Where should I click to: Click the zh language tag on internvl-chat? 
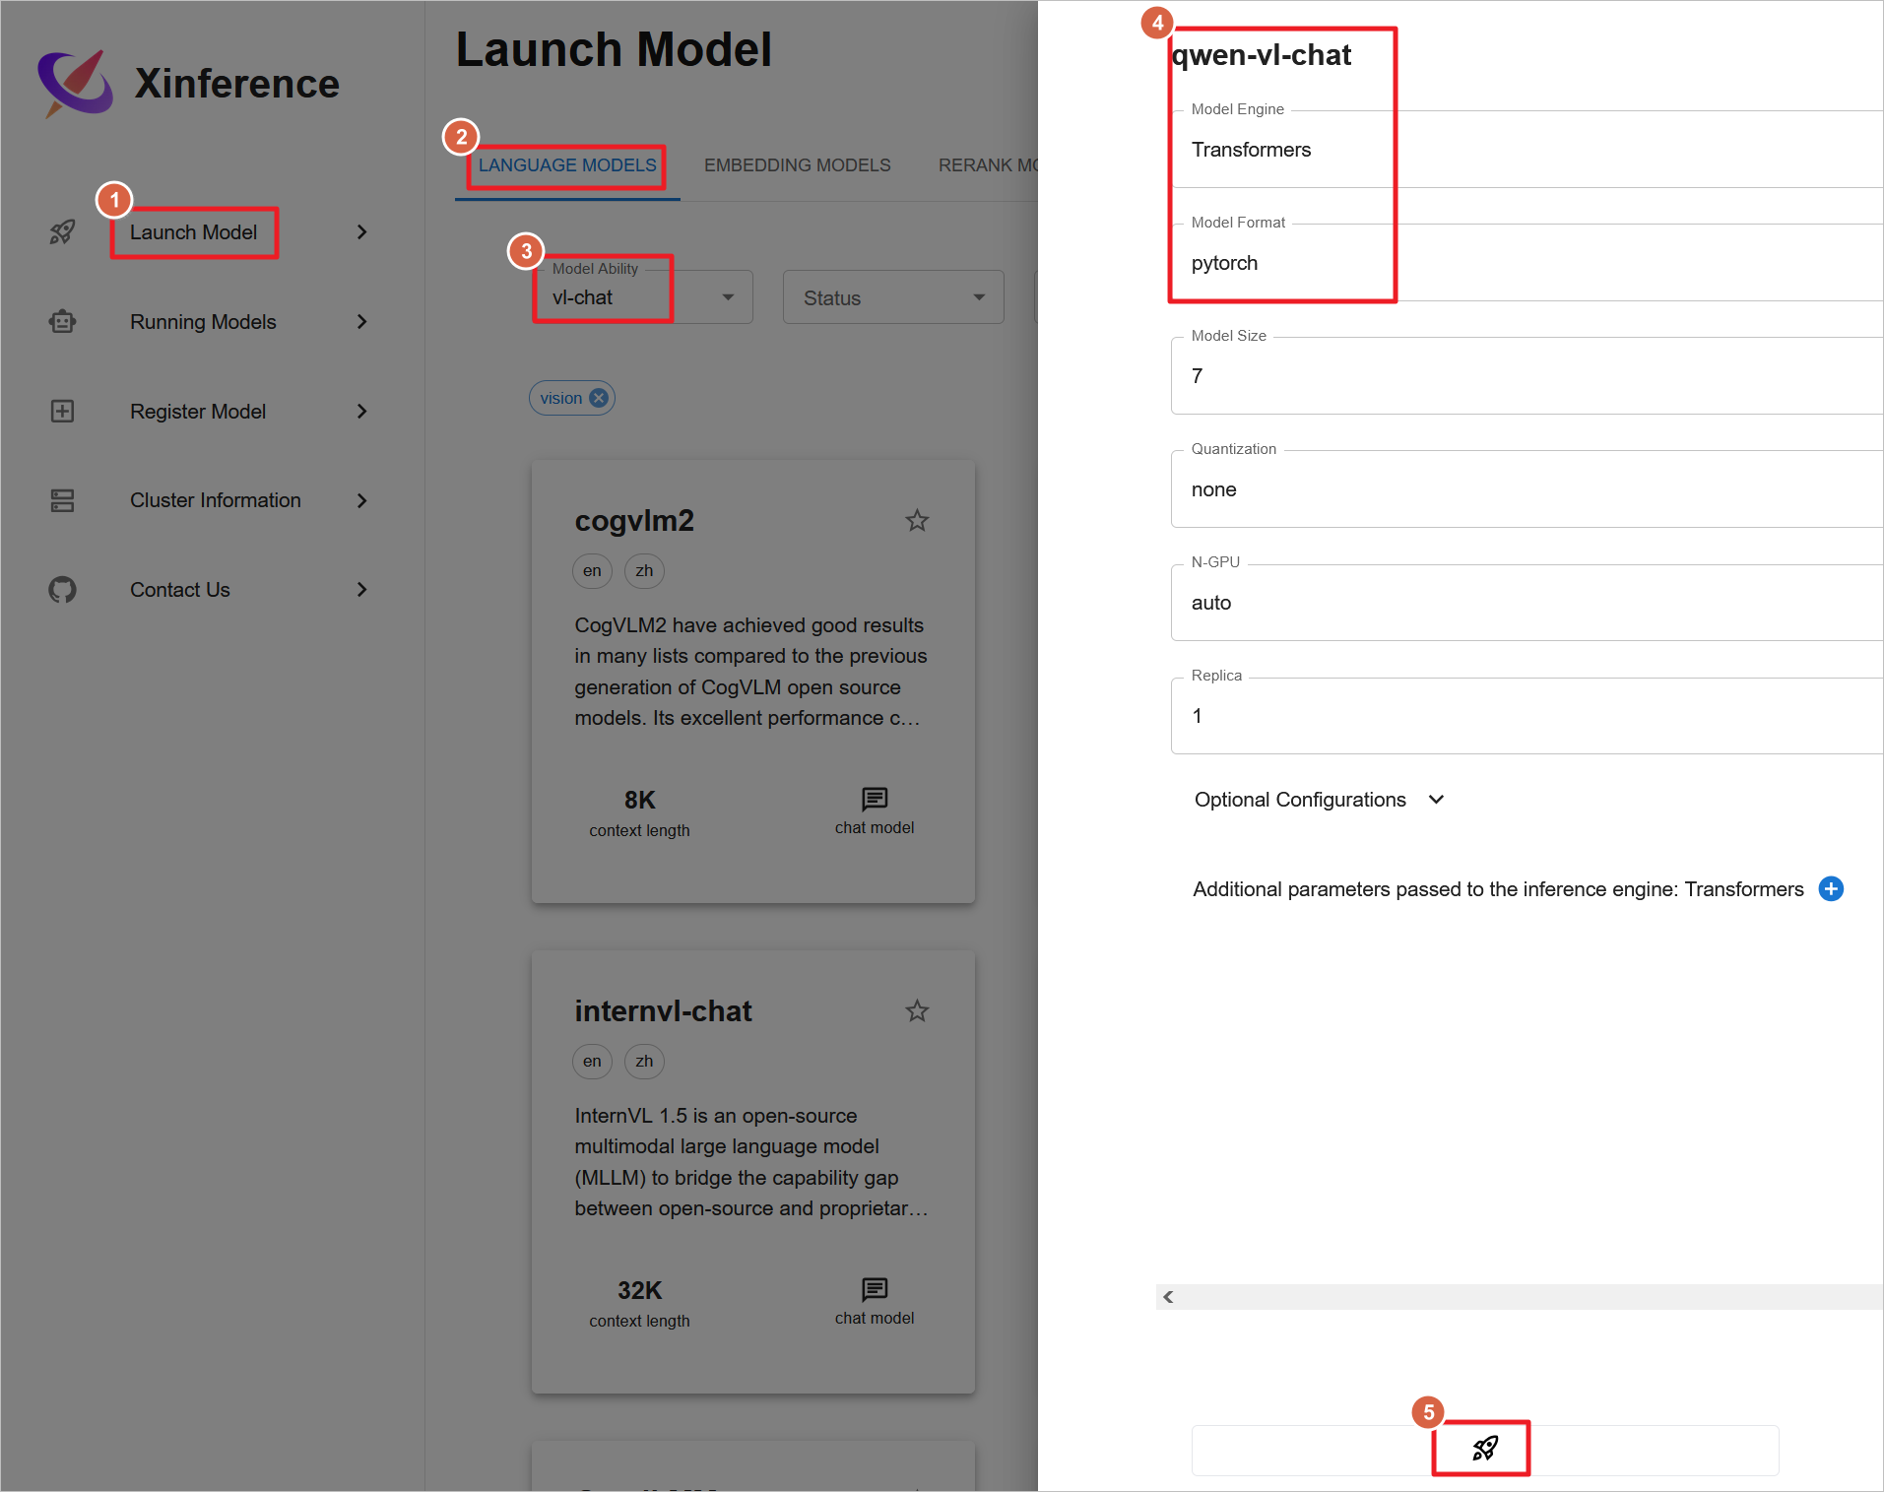[644, 1062]
